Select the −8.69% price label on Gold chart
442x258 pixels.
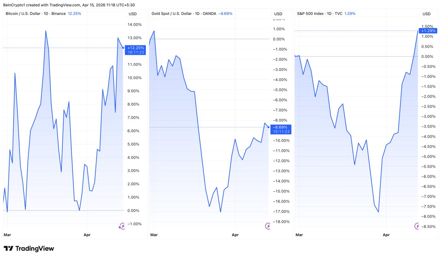click(x=281, y=127)
